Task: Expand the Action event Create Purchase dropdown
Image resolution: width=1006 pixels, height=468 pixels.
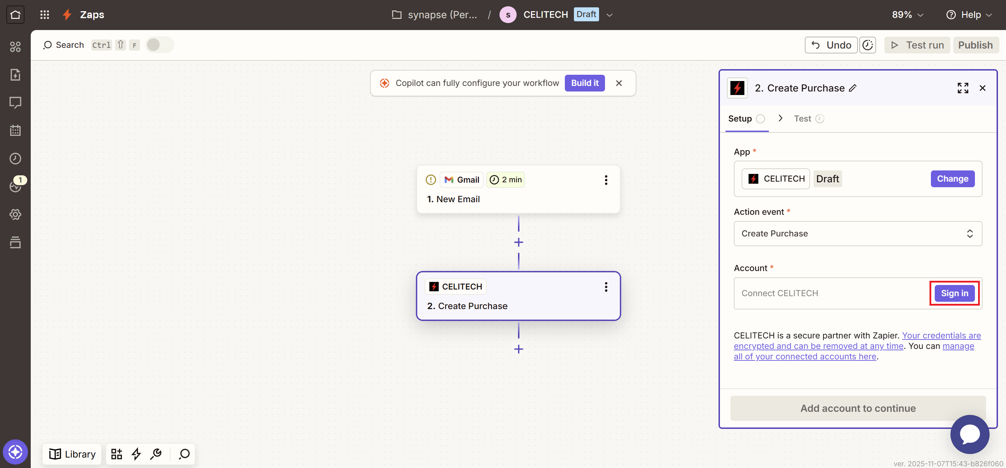Action: pos(858,233)
